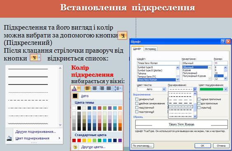Select the Авто black color option
The width and height of the screenshot is (232, 151).
[x=97, y=96]
